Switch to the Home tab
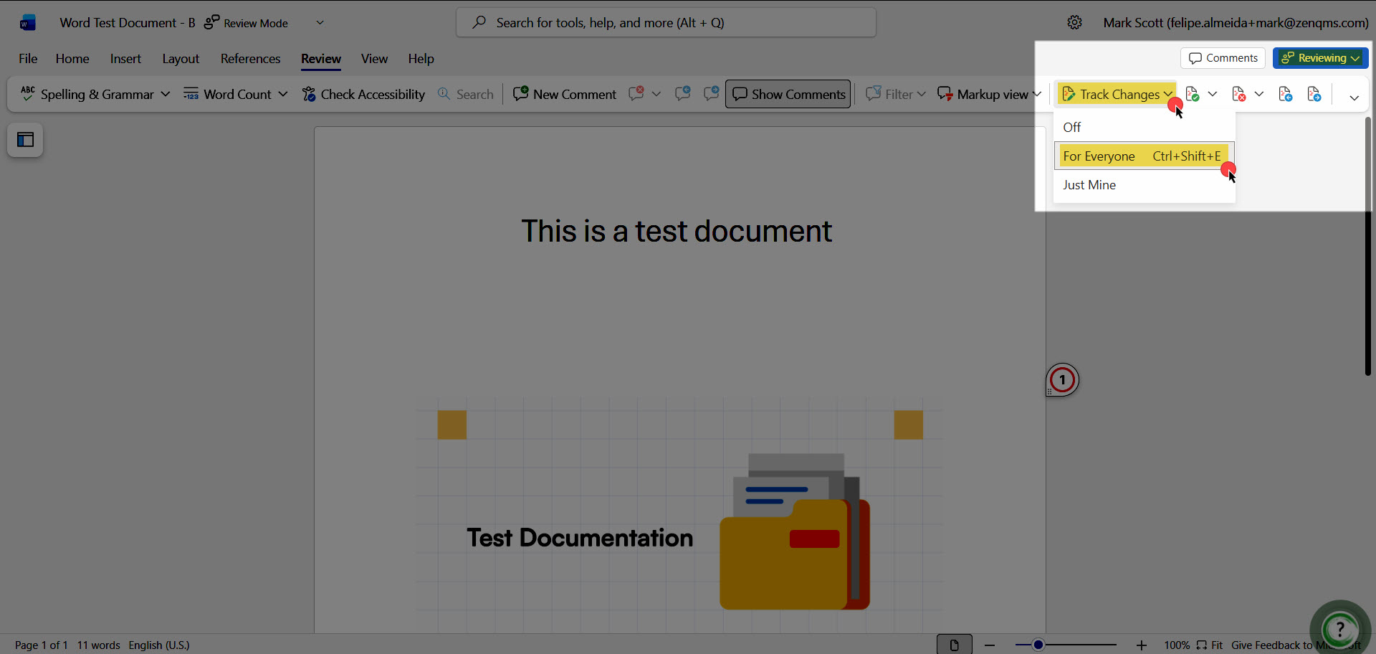Viewport: 1376px width, 654px height. (72, 59)
